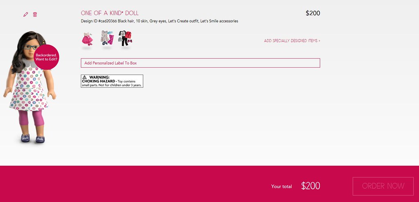This screenshot has width=419, height=202.
Task: Click the Order Now button
Action: [x=383, y=186]
